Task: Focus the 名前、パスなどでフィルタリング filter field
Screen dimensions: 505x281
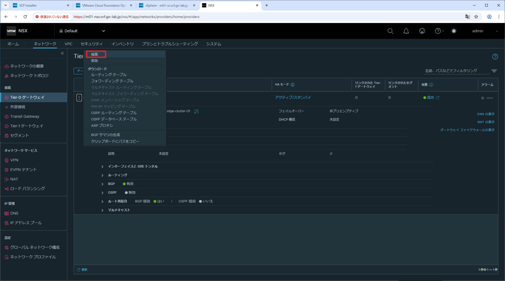Action: click(457, 71)
